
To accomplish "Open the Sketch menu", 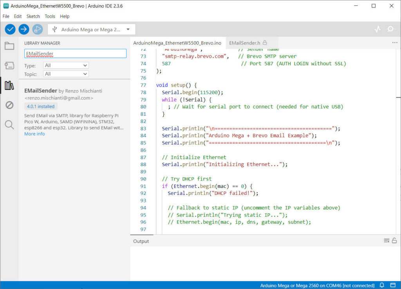I will tap(33, 16).
